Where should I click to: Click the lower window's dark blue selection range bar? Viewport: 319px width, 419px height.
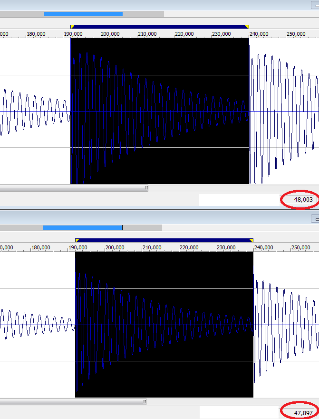tap(164, 241)
